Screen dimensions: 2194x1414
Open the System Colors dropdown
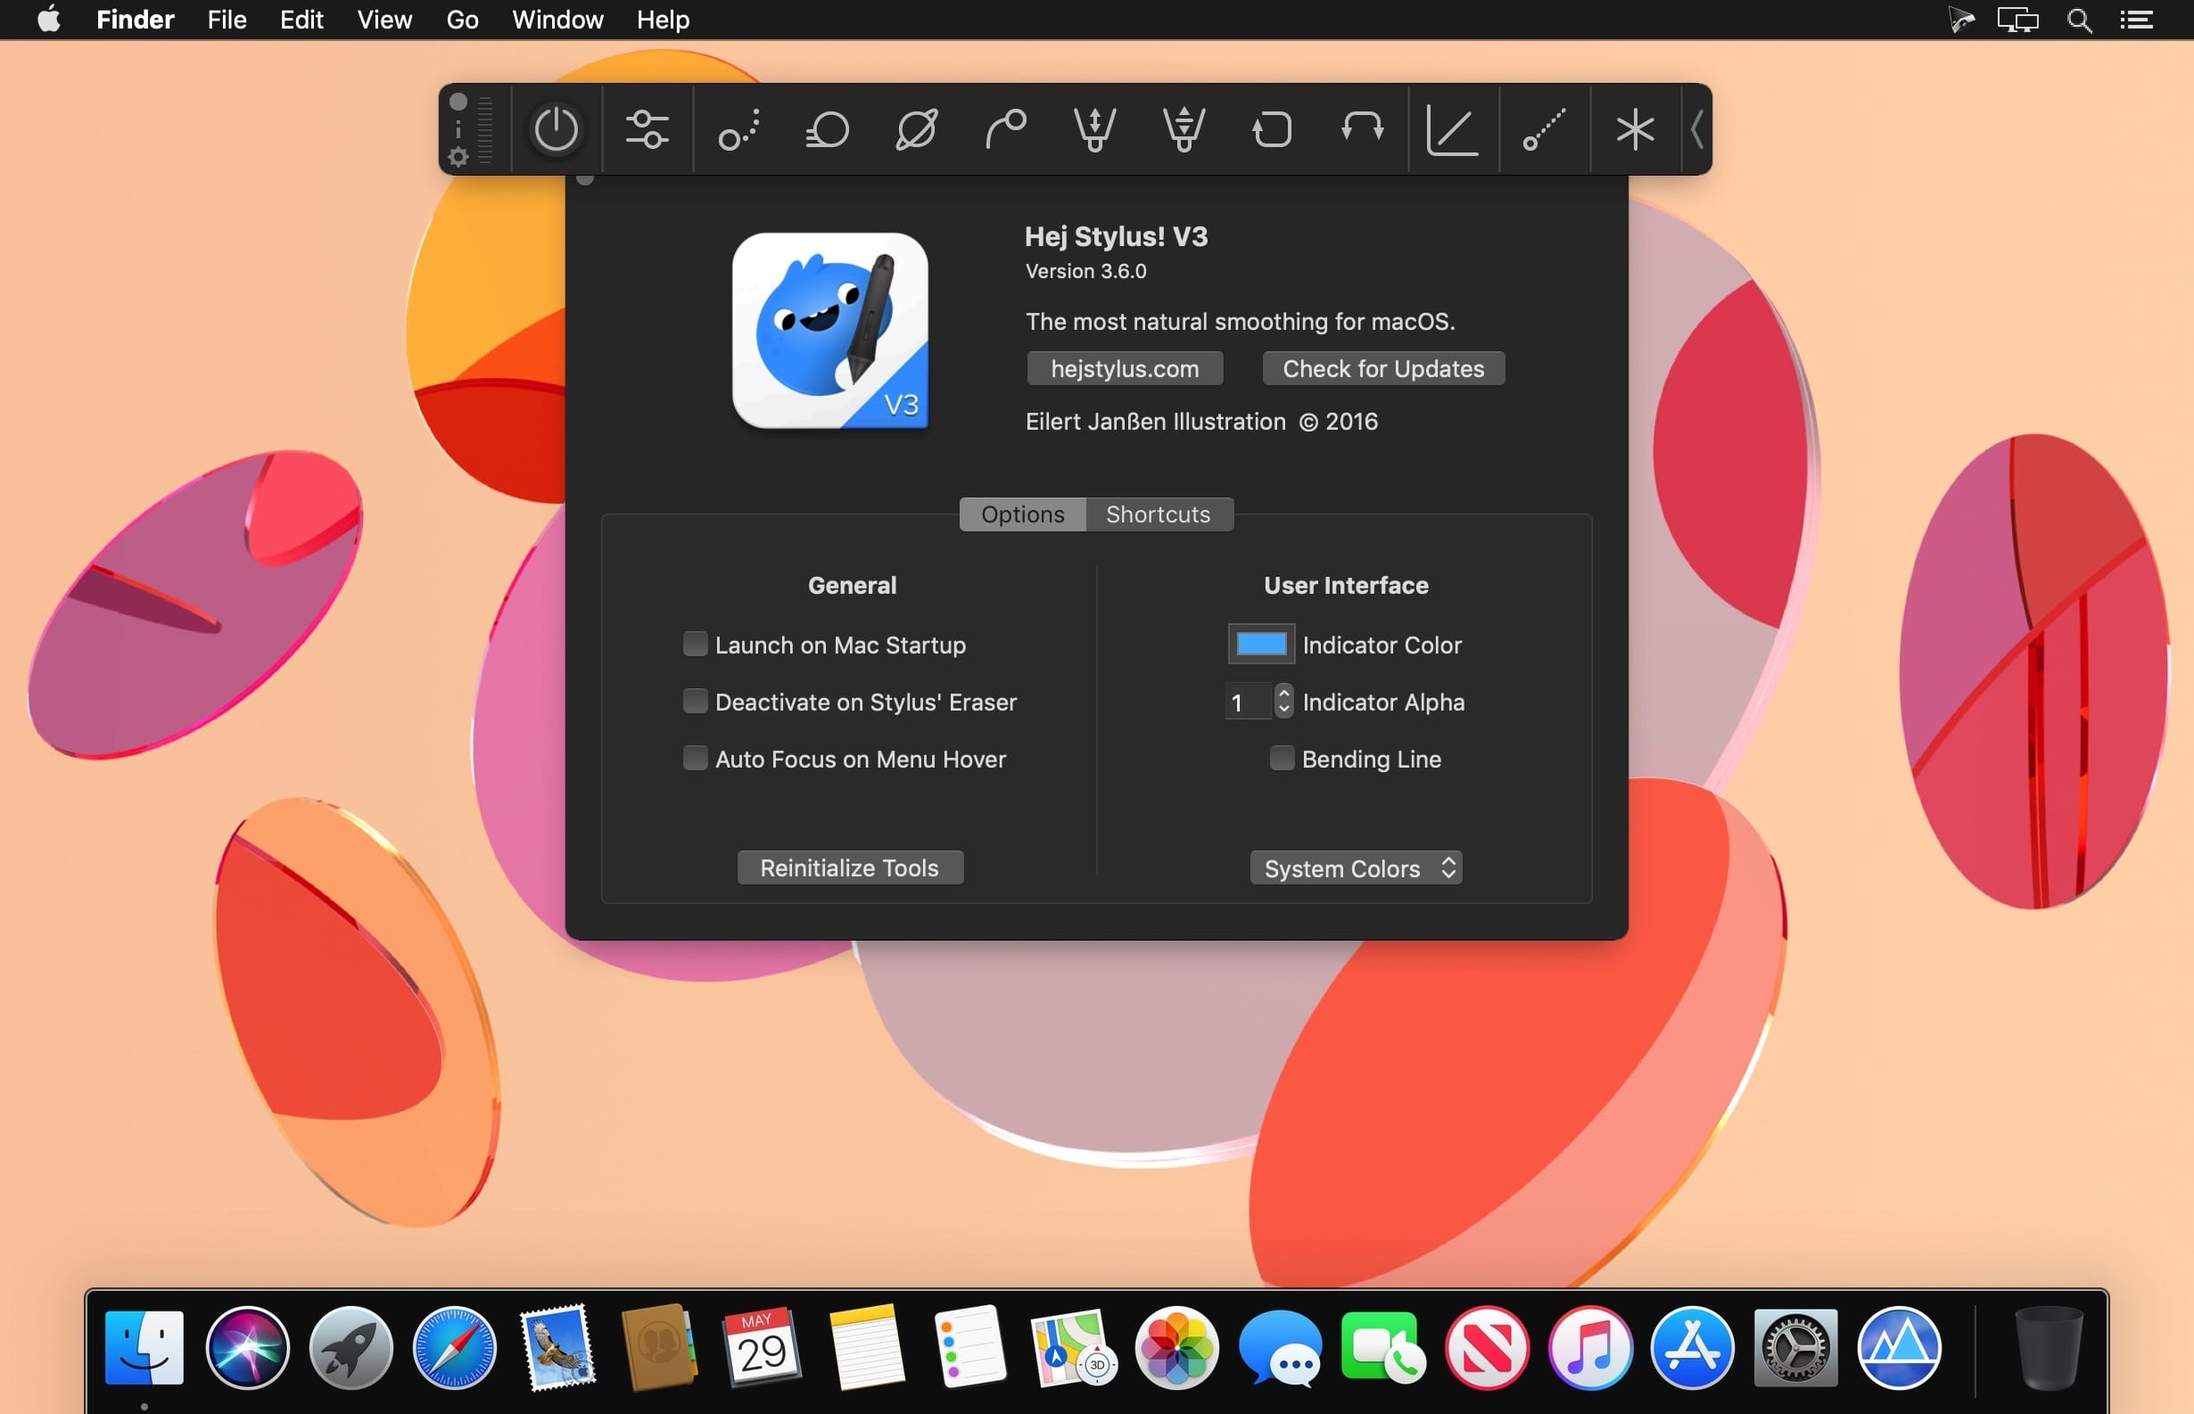click(x=1356, y=867)
